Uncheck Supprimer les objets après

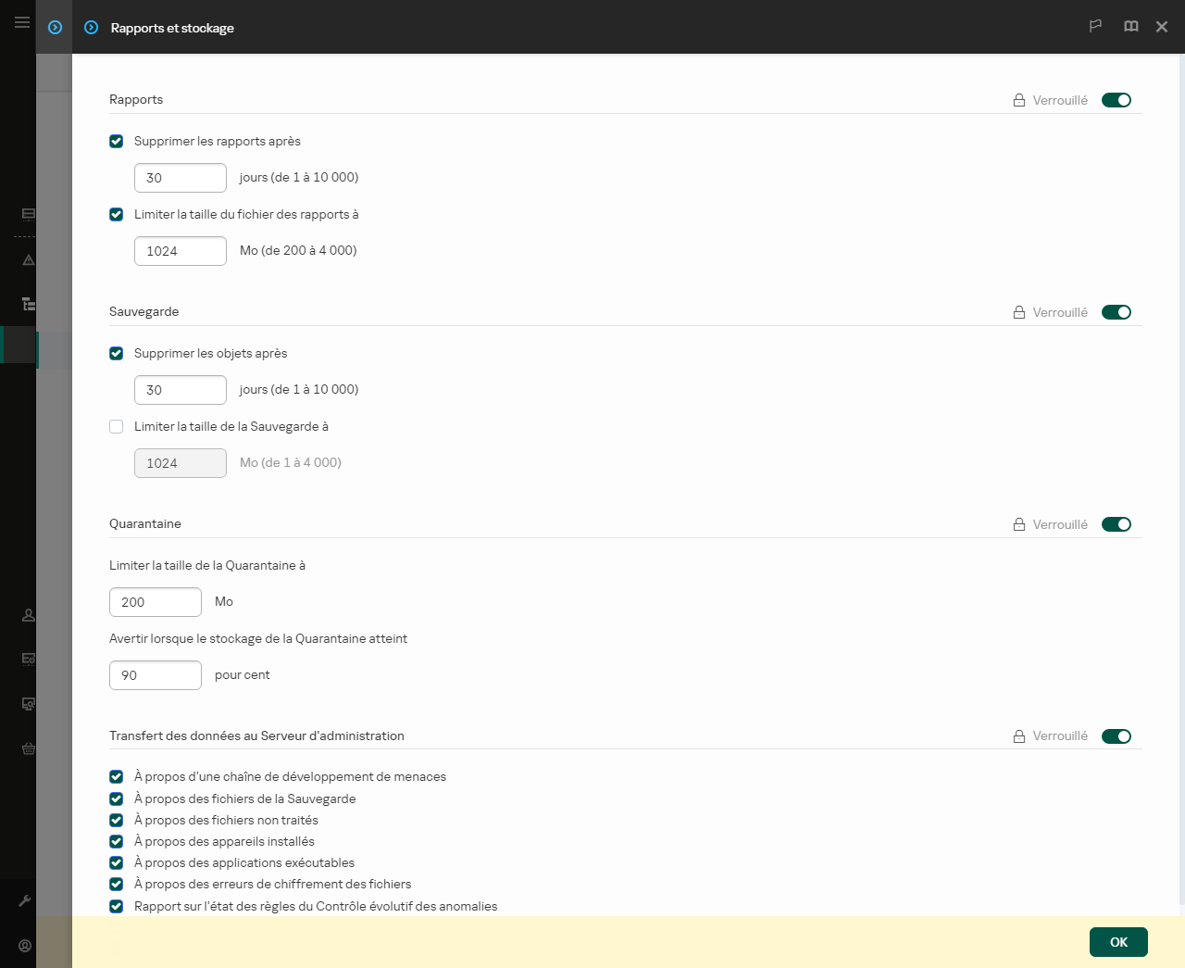click(117, 353)
